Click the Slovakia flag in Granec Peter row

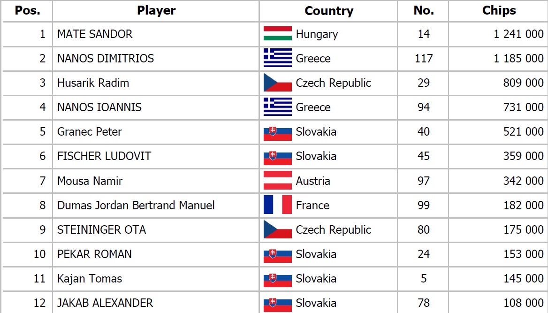click(x=277, y=133)
